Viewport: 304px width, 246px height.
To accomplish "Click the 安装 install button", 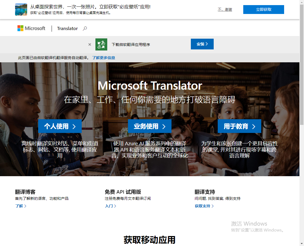I will point(202,44).
